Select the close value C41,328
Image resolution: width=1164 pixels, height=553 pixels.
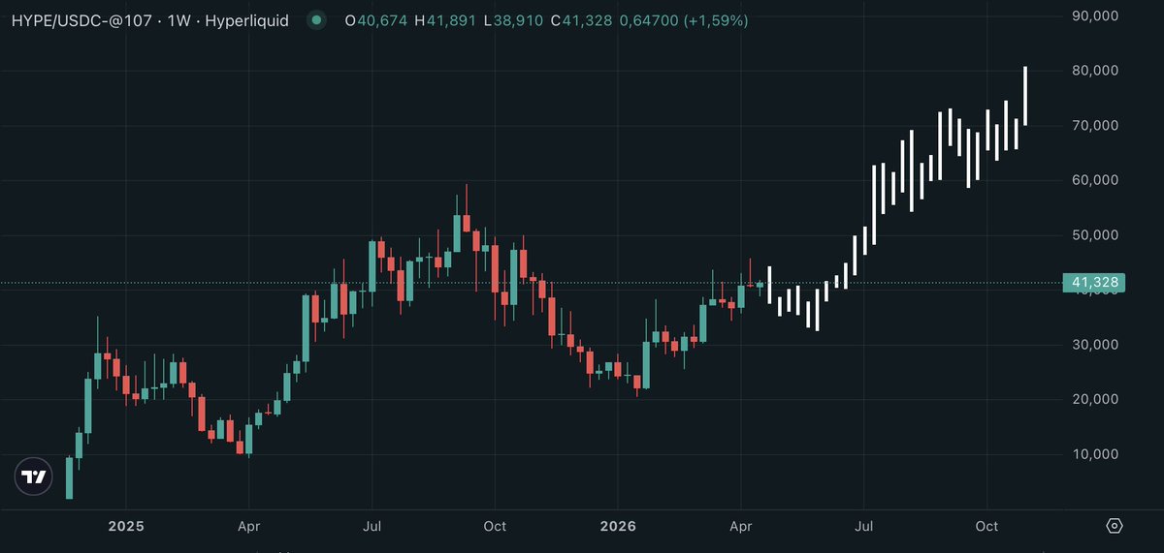click(x=581, y=20)
